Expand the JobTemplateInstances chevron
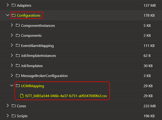The height and width of the screenshot is (120, 162). [12, 55]
